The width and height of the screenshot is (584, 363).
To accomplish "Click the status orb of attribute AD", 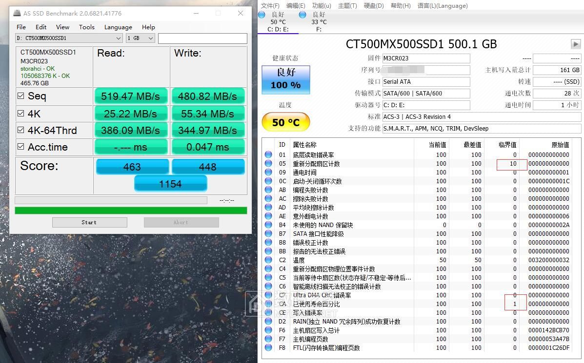I will click(268, 207).
